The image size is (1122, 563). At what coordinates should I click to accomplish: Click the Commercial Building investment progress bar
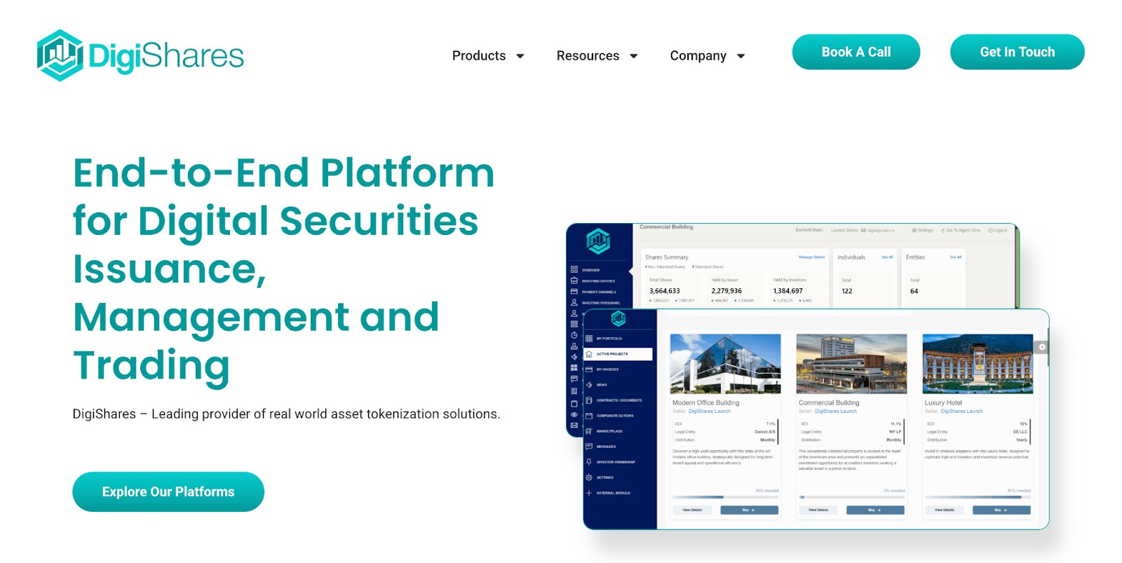851,497
